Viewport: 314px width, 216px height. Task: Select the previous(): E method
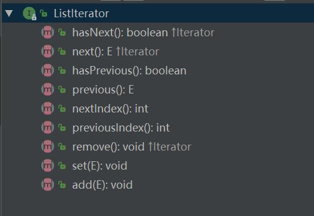(103, 90)
